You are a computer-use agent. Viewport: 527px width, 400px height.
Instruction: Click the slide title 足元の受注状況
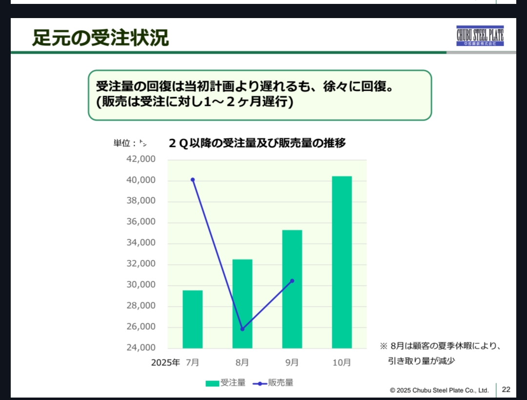point(101,38)
